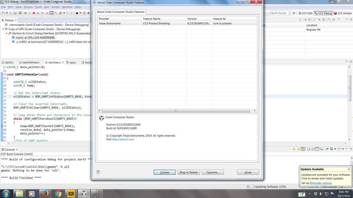Click the Suspend pause icon in toolbar
Screen dimensions: 353x198
30,13
